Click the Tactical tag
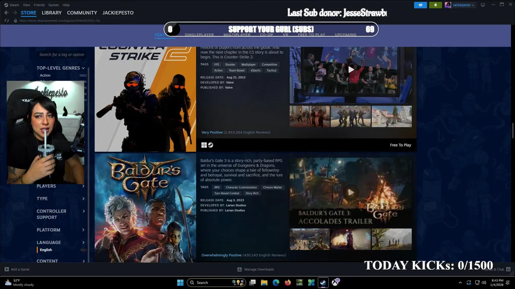Screen dimensions: 515x289 tap(272, 70)
